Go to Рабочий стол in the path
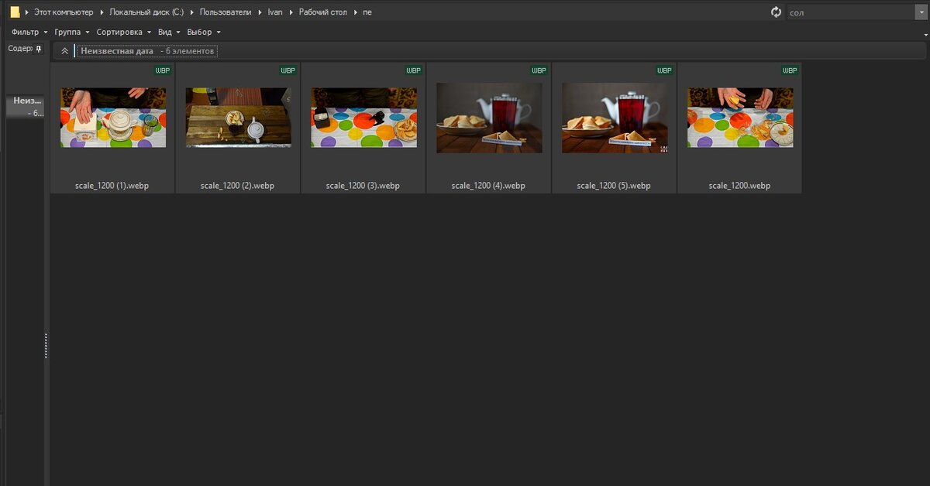The width and height of the screenshot is (930, 486). (x=323, y=12)
